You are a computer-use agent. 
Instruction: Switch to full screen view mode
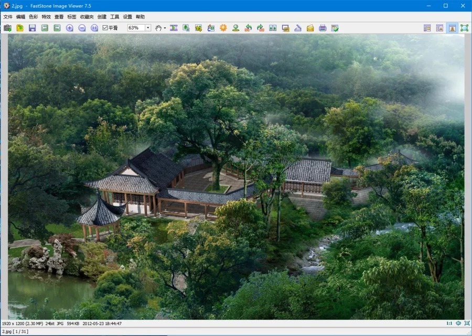click(464, 28)
